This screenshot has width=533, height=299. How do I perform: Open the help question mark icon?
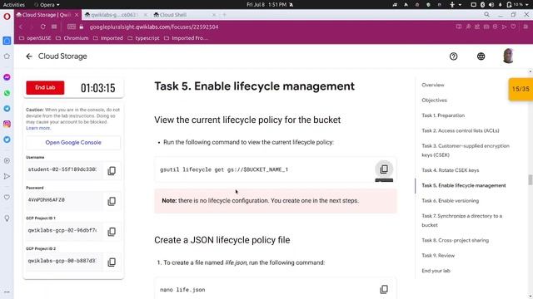pos(453,56)
